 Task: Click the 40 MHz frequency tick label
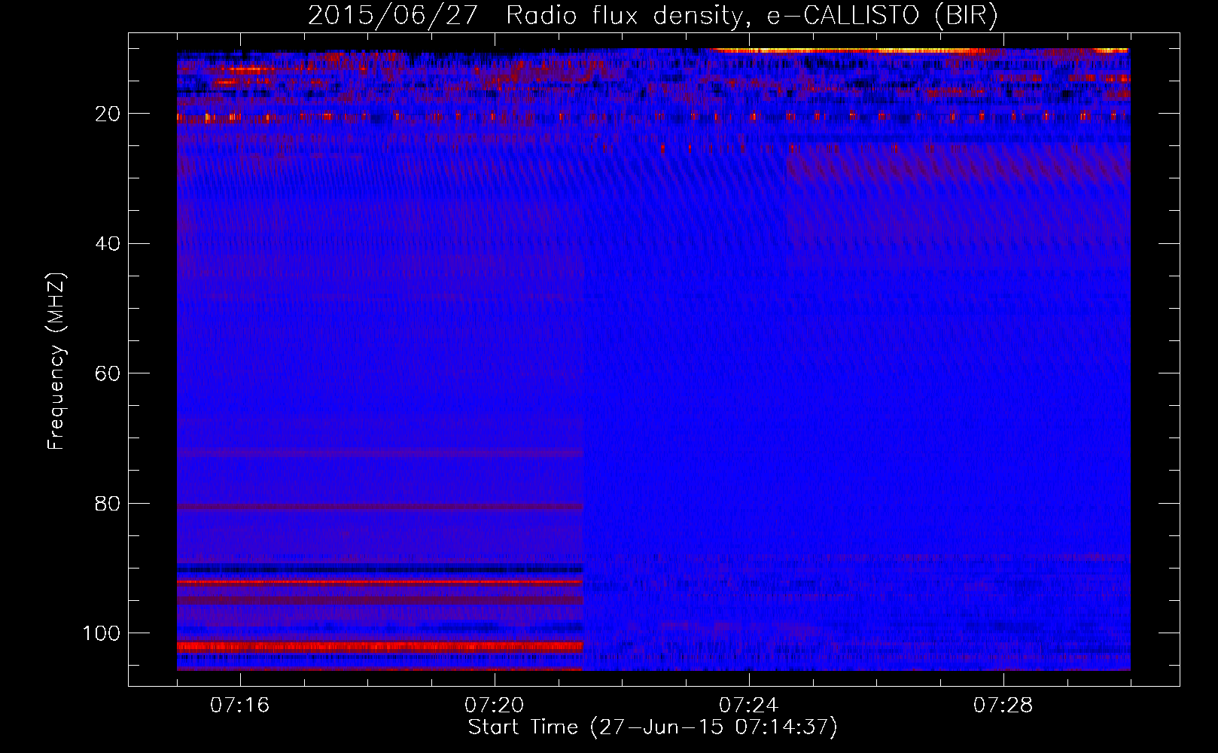108,244
